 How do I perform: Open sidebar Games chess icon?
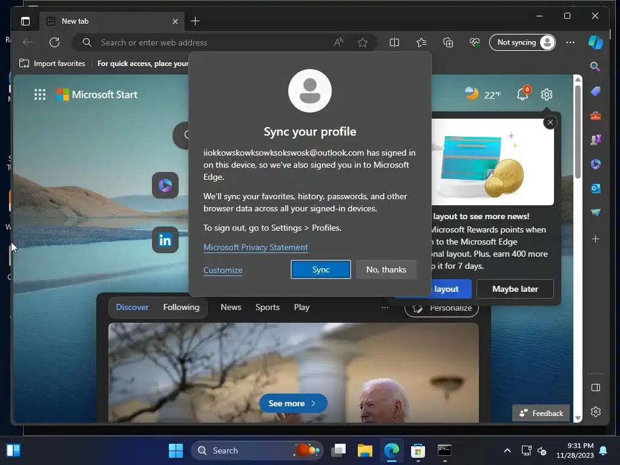pyautogui.click(x=596, y=140)
